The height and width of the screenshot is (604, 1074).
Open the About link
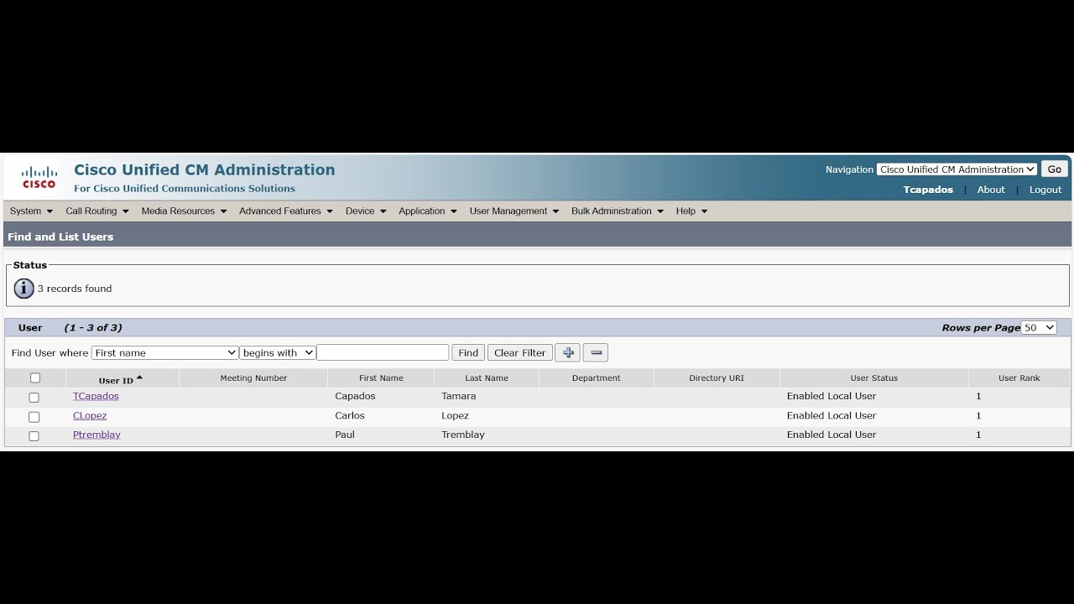[x=991, y=190]
